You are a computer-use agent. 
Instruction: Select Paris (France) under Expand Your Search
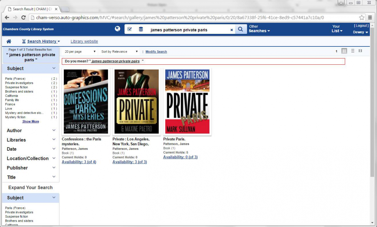[15, 208]
